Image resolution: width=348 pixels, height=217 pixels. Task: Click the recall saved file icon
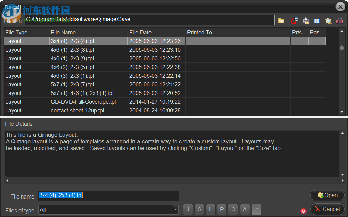click(x=294, y=20)
